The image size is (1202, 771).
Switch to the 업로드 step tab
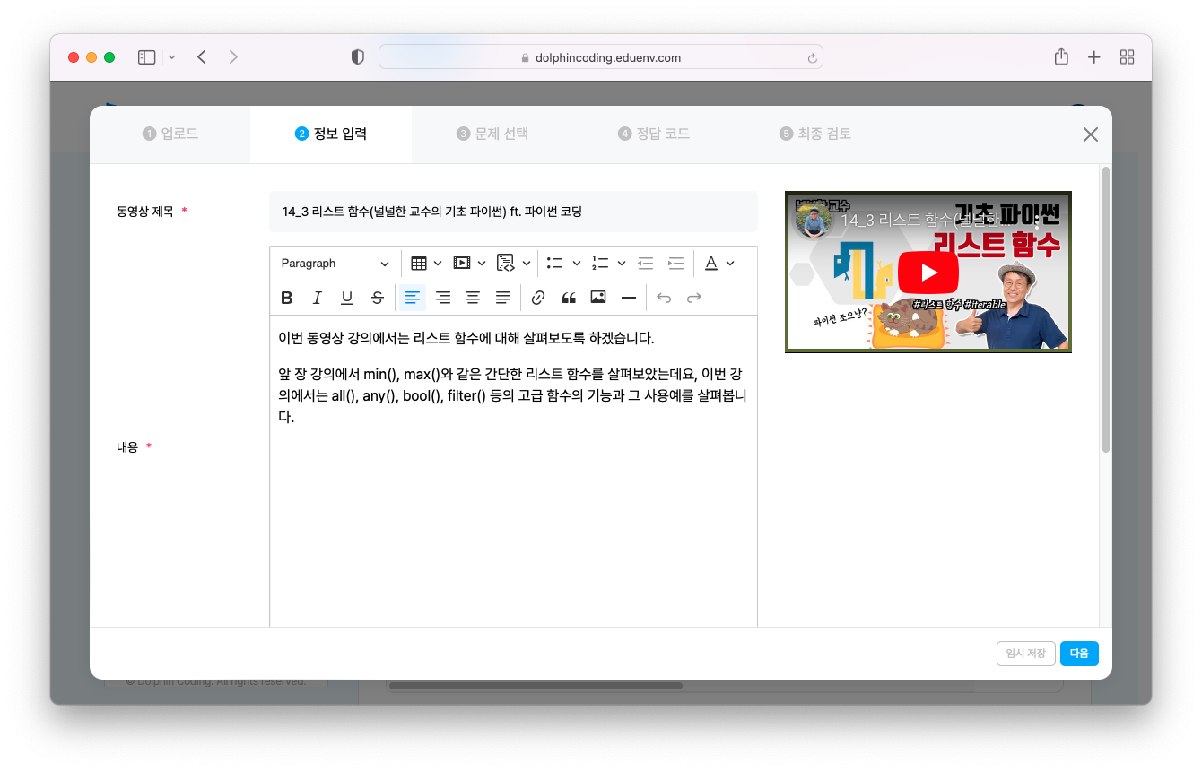coord(170,134)
